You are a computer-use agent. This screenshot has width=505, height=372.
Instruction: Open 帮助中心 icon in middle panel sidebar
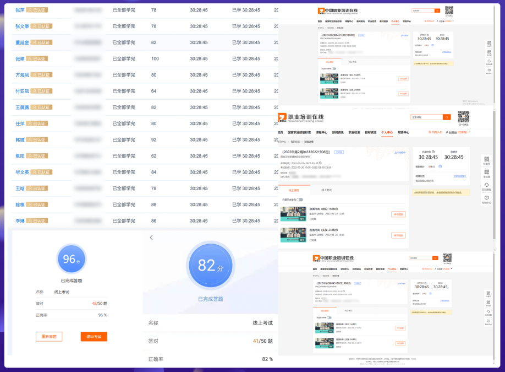coord(486,199)
